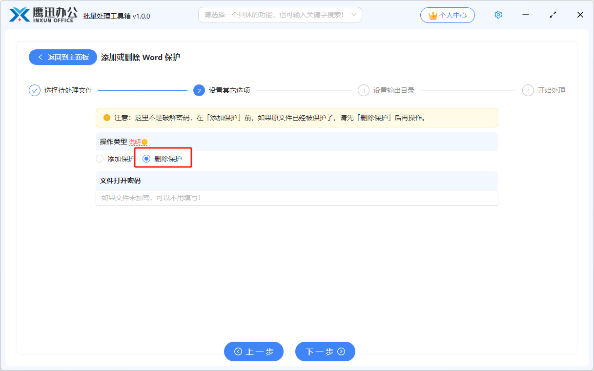
Task: Maximize the window with the expand icon
Action: (553, 15)
